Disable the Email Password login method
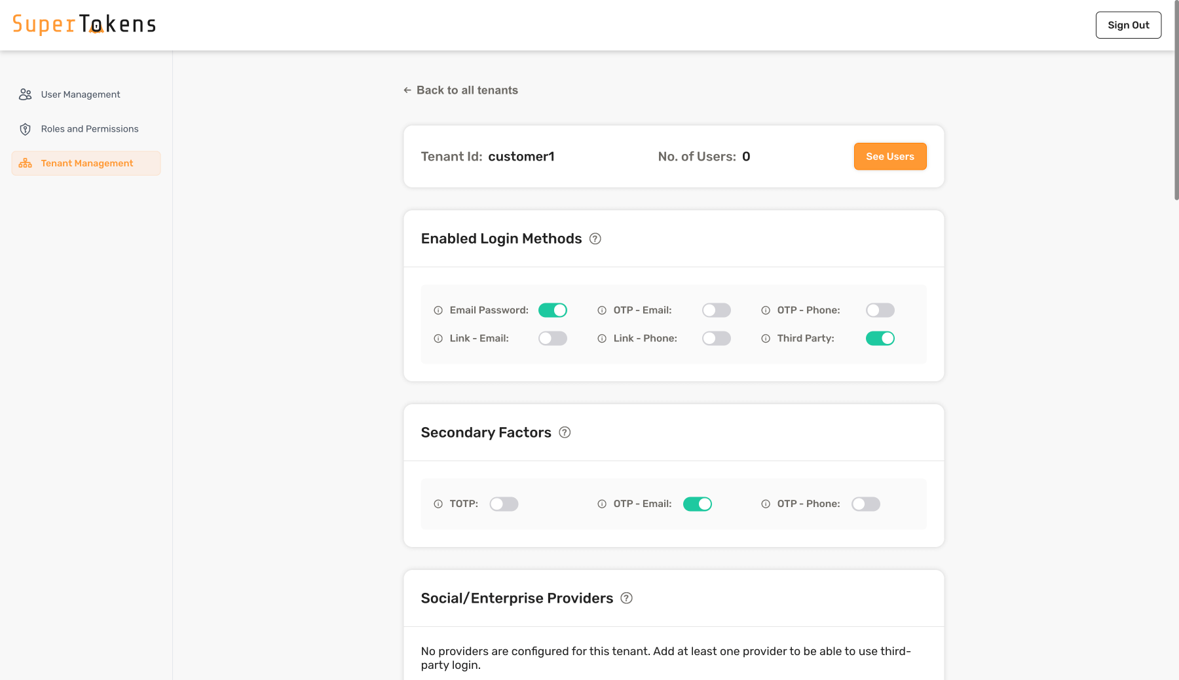This screenshot has height=680, width=1179. (x=552, y=310)
